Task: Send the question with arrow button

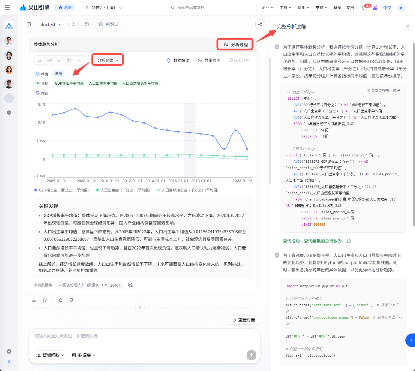Action: (x=251, y=355)
